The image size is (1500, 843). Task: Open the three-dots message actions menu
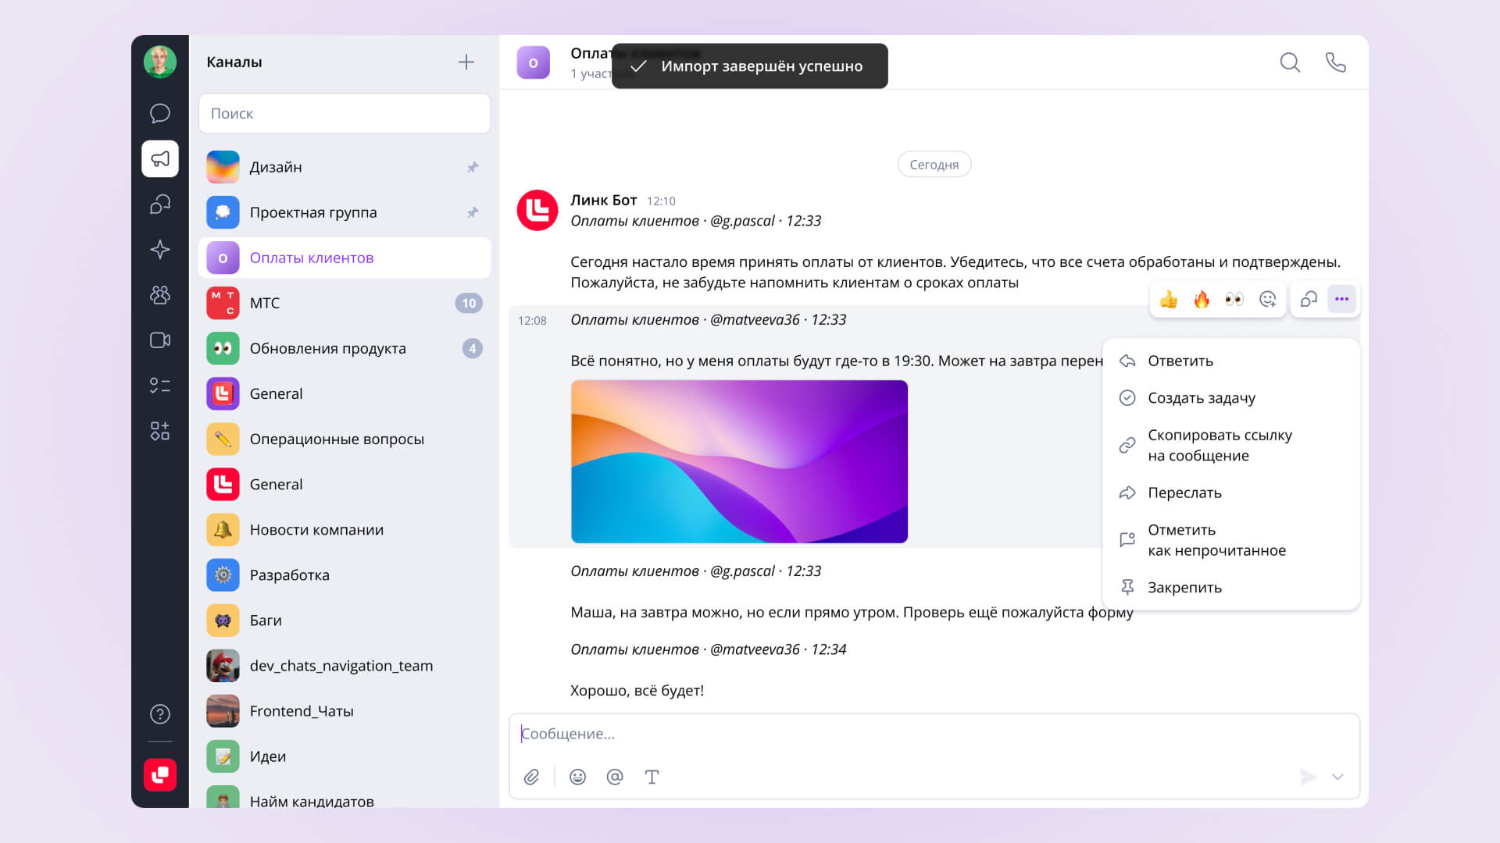point(1341,300)
